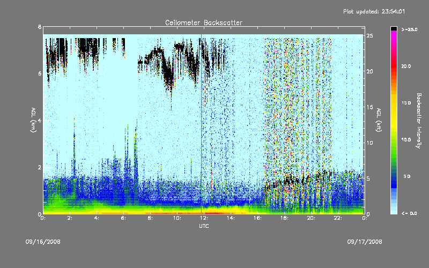Pick the black top segment of the colorbar

pyautogui.click(x=394, y=28)
